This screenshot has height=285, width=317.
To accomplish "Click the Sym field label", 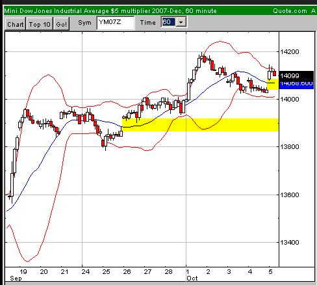I will pyautogui.click(x=84, y=23).
